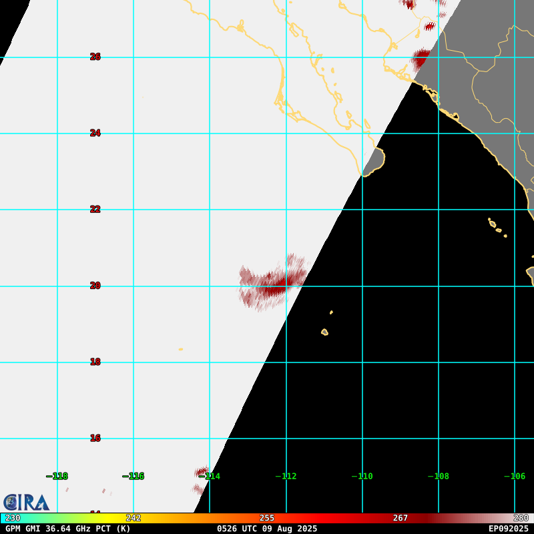This screenshot has height=534, width=534.
Task: Click the -112 longitude label
Action: coord(286,476)
